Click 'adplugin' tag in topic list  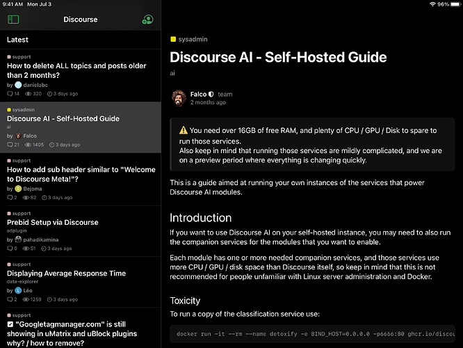coord(17,230)
